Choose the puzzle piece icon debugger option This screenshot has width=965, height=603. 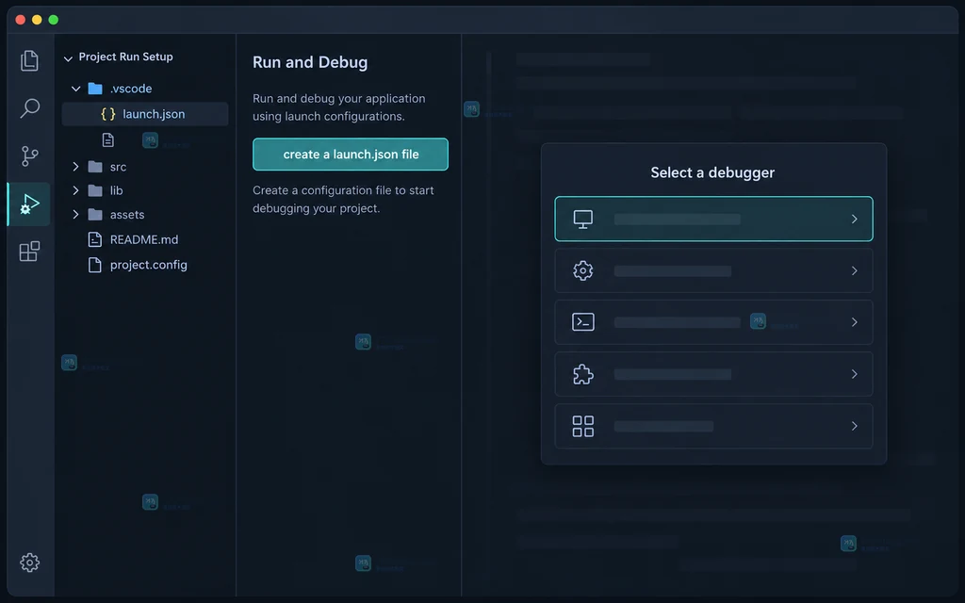pos(714,374)
